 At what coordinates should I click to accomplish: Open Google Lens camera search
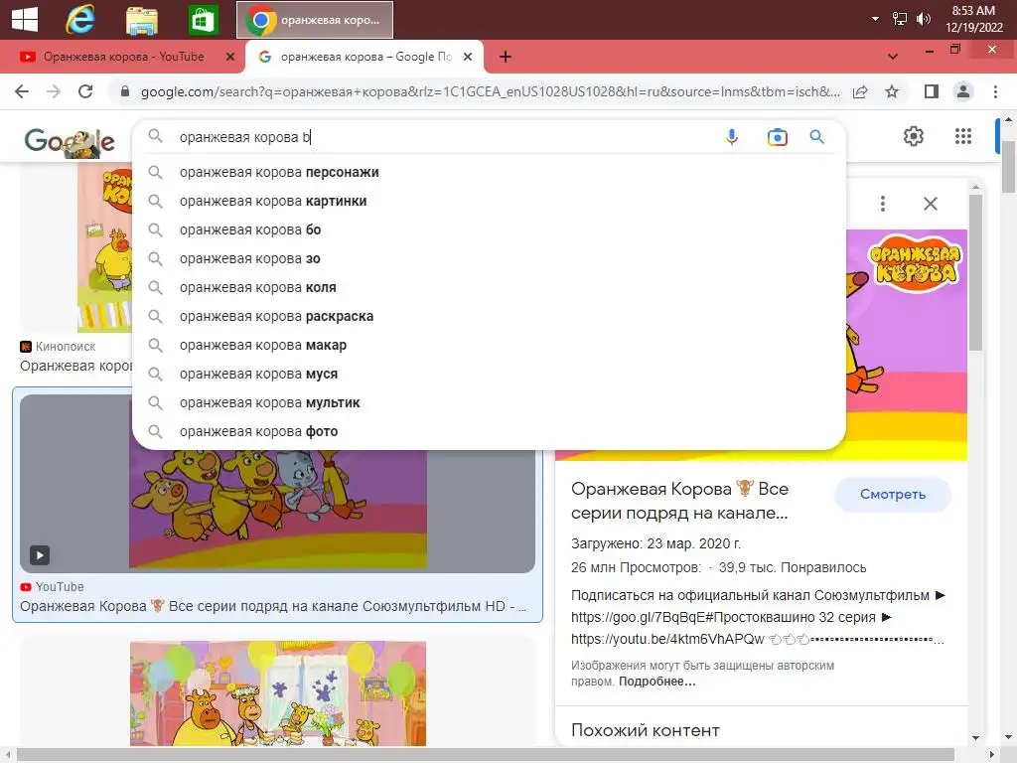pyautogui.click(x=777, y=137)
